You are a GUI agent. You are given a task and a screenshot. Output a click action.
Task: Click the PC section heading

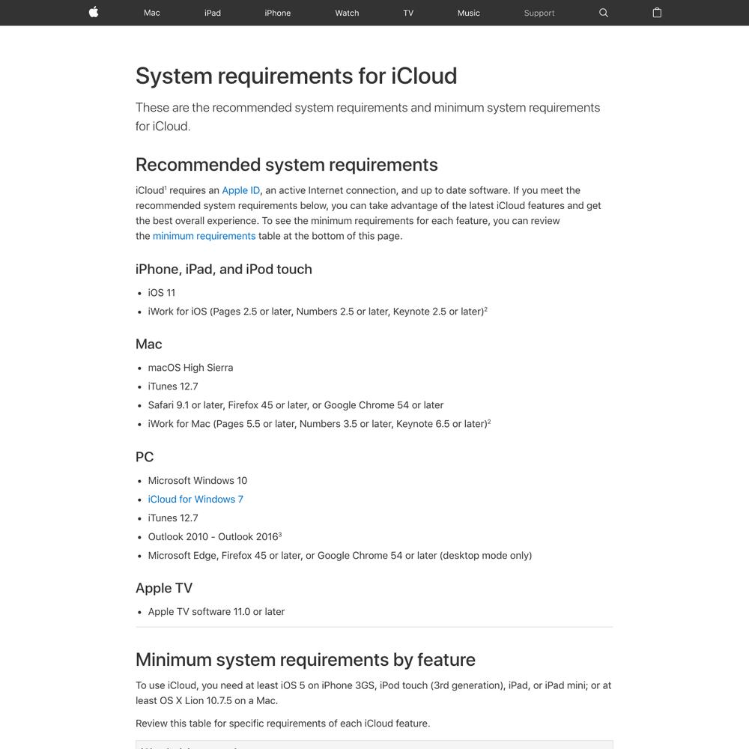click(145, 457)
